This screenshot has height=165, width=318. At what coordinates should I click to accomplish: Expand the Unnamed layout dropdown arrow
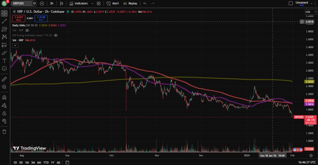coord(312,3)
